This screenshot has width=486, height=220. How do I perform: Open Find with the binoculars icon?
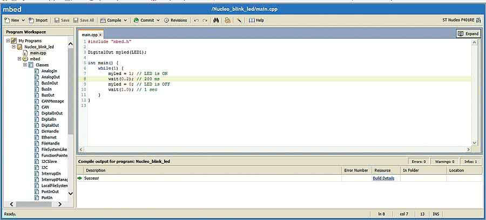tap(215, 20)
